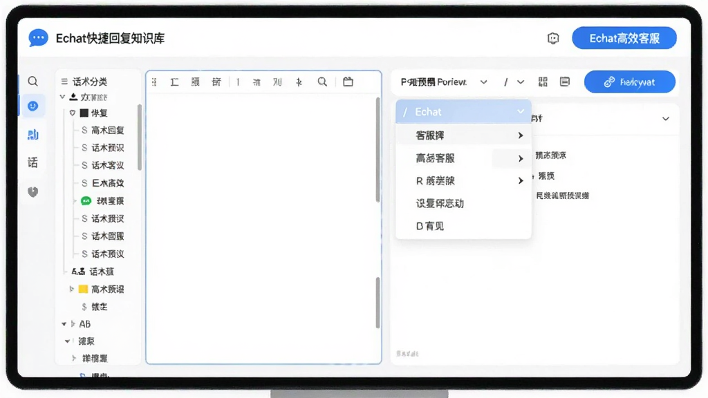Image resolution: width=708 pixels, height=398 pixels.
Task: Click the blue button with the chain-link icon
Action: [629, 82]
